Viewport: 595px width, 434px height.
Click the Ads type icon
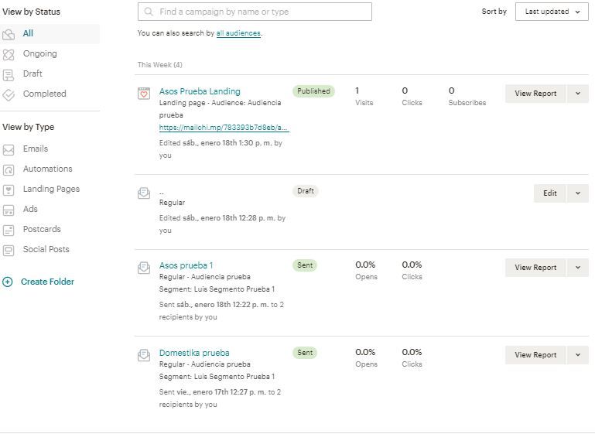tap(9, 210)
